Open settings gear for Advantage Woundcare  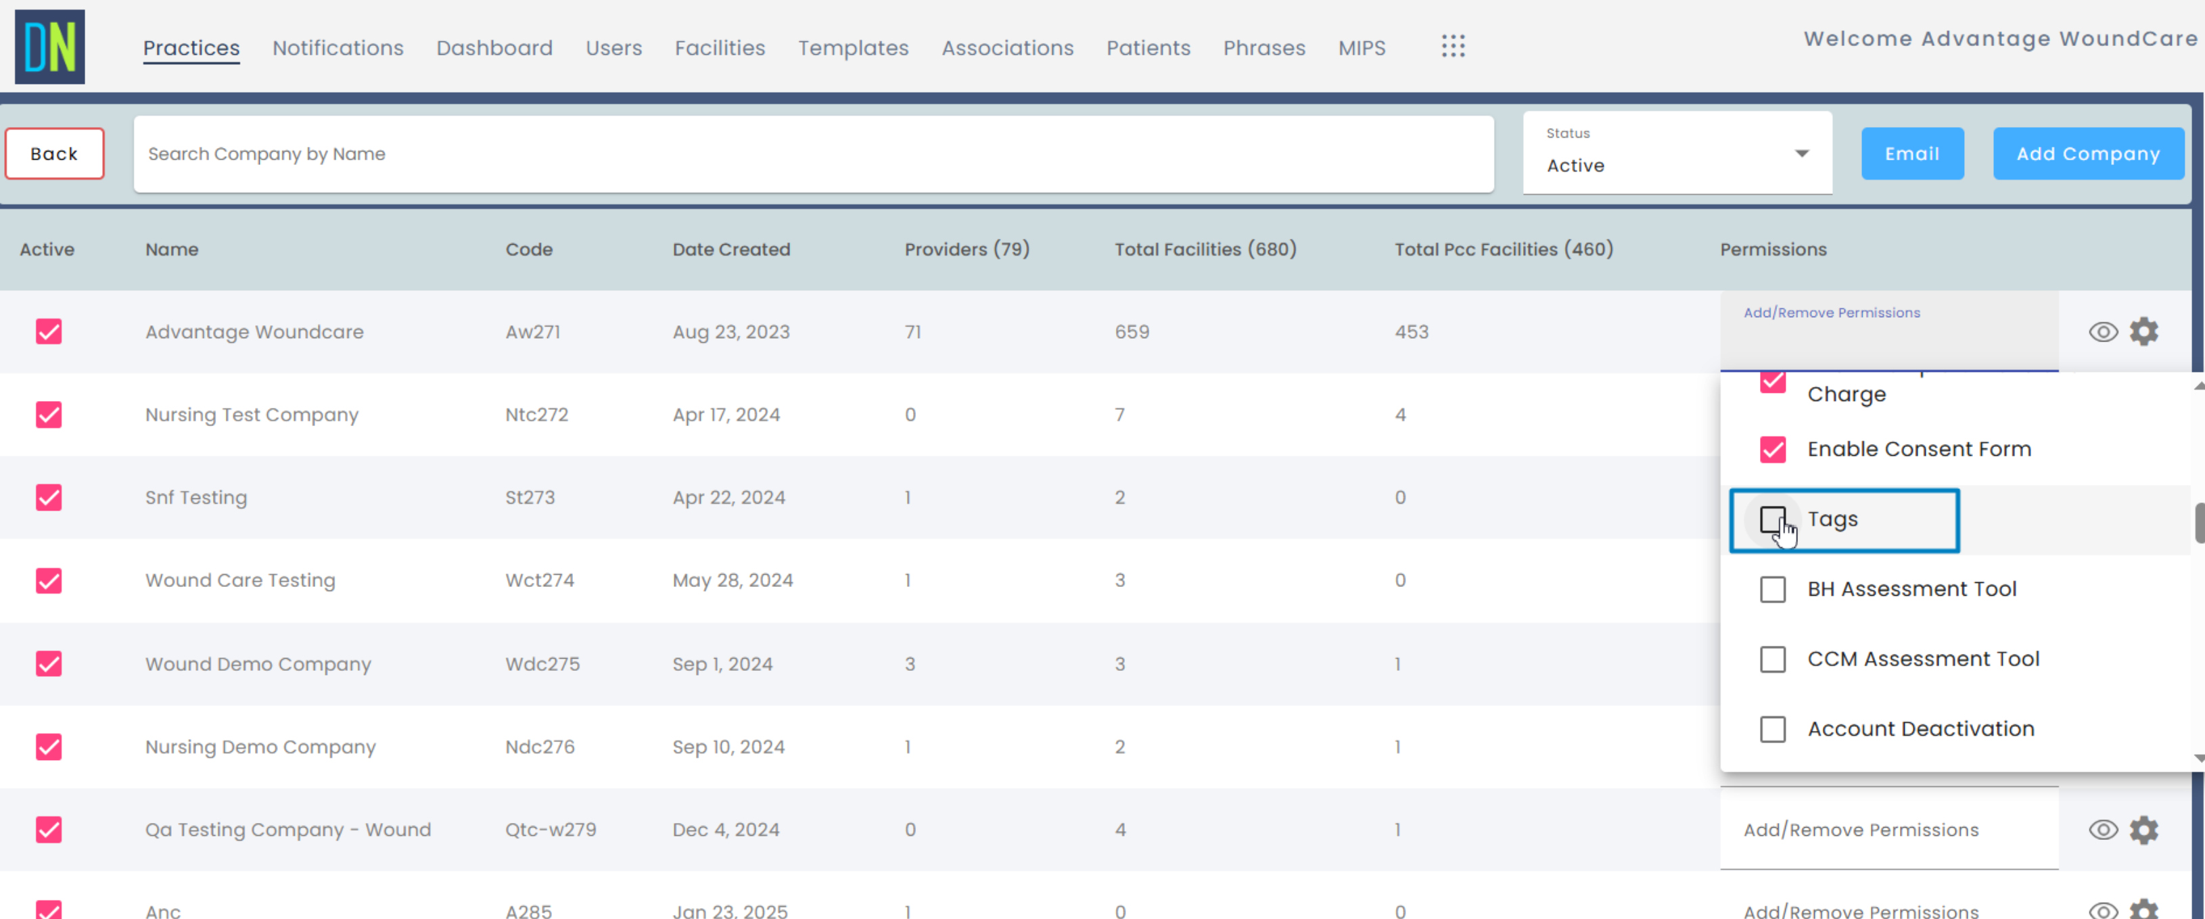pyautogui.click(x=2143, y=331)
